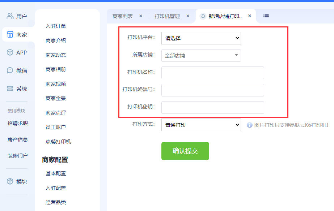Click the blue info icon beside 打印方式
The image size is (334, 211).
249,125
